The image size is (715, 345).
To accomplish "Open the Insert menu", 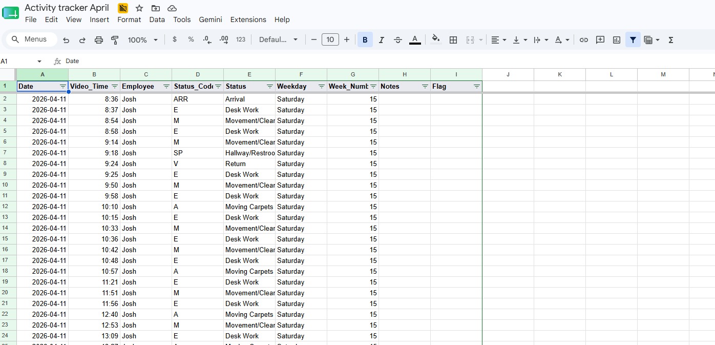I will [99, 19].
